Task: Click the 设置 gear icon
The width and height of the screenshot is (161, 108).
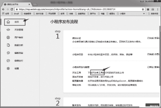Action: coord(8,68)
